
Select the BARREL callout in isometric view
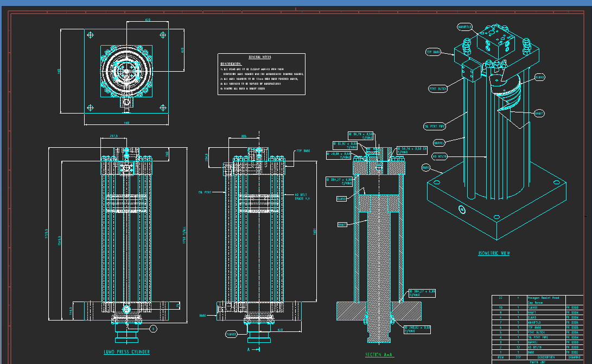tap(440, 143)
